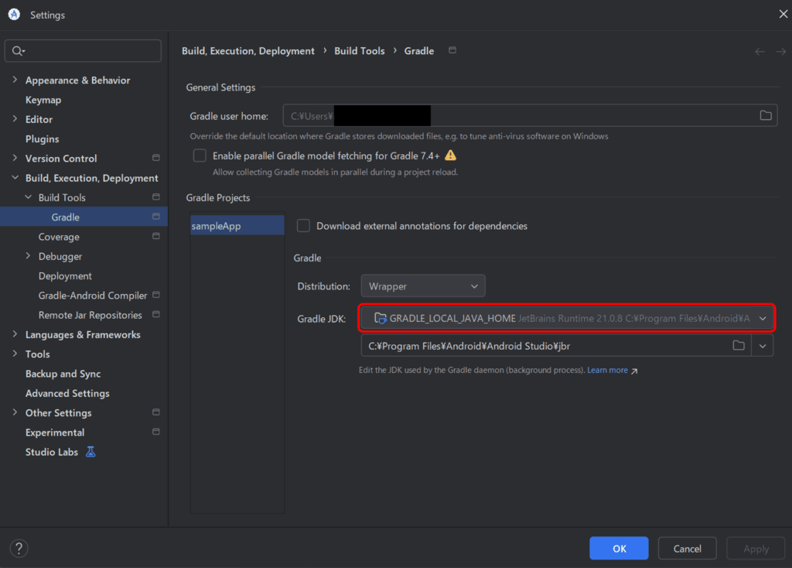Click the Studio Labs flask icon
Screen dimensions: 792x568
pos(90,452)
